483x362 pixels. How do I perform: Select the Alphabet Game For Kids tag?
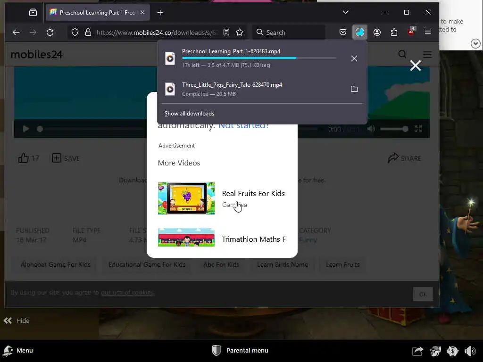56,264
